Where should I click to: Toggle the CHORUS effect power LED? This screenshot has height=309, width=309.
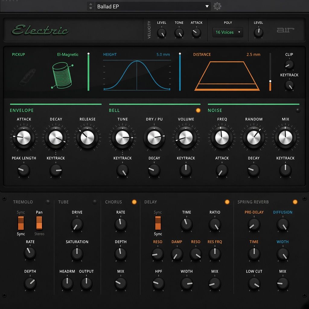(134, 202)
